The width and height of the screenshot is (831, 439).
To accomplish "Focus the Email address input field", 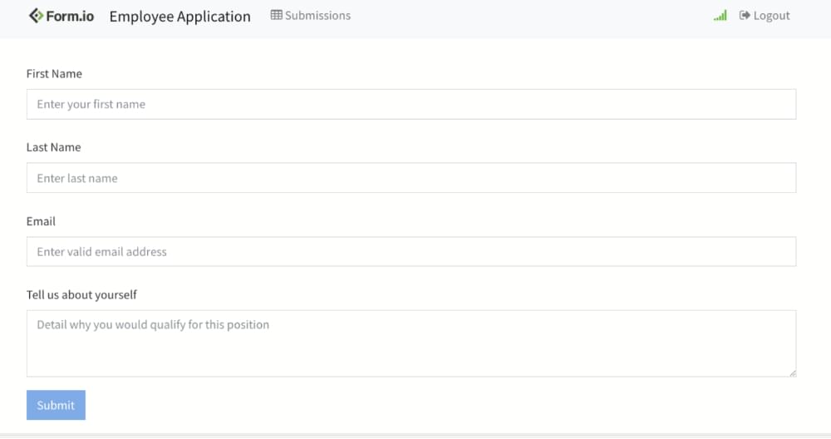I will click(411, 251).
